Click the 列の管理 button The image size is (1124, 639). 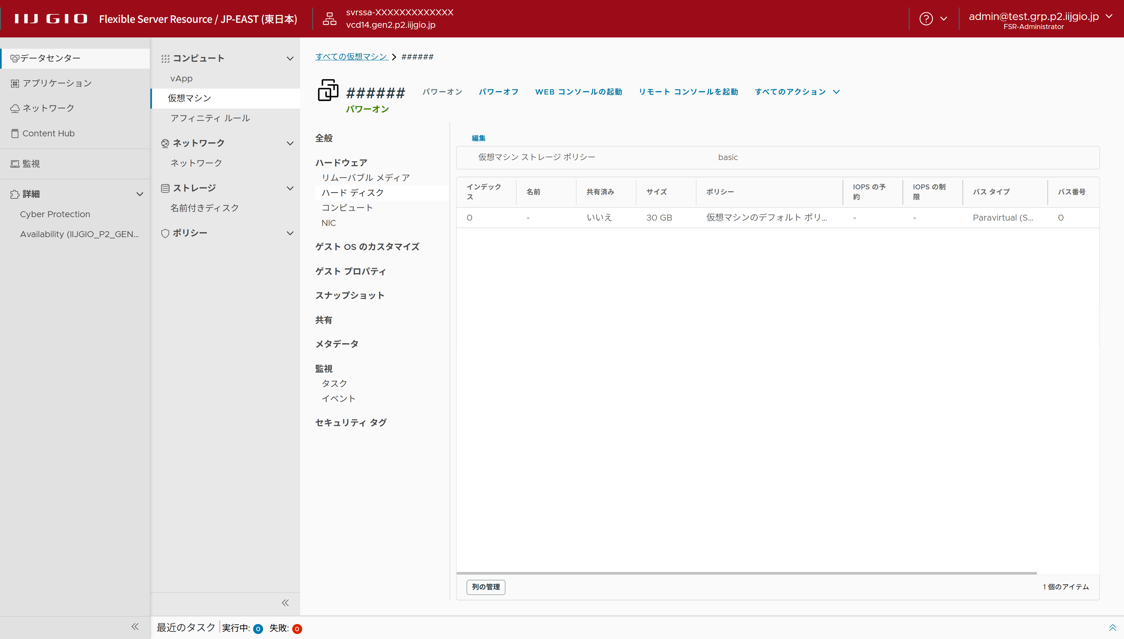[x=486, y=587]
